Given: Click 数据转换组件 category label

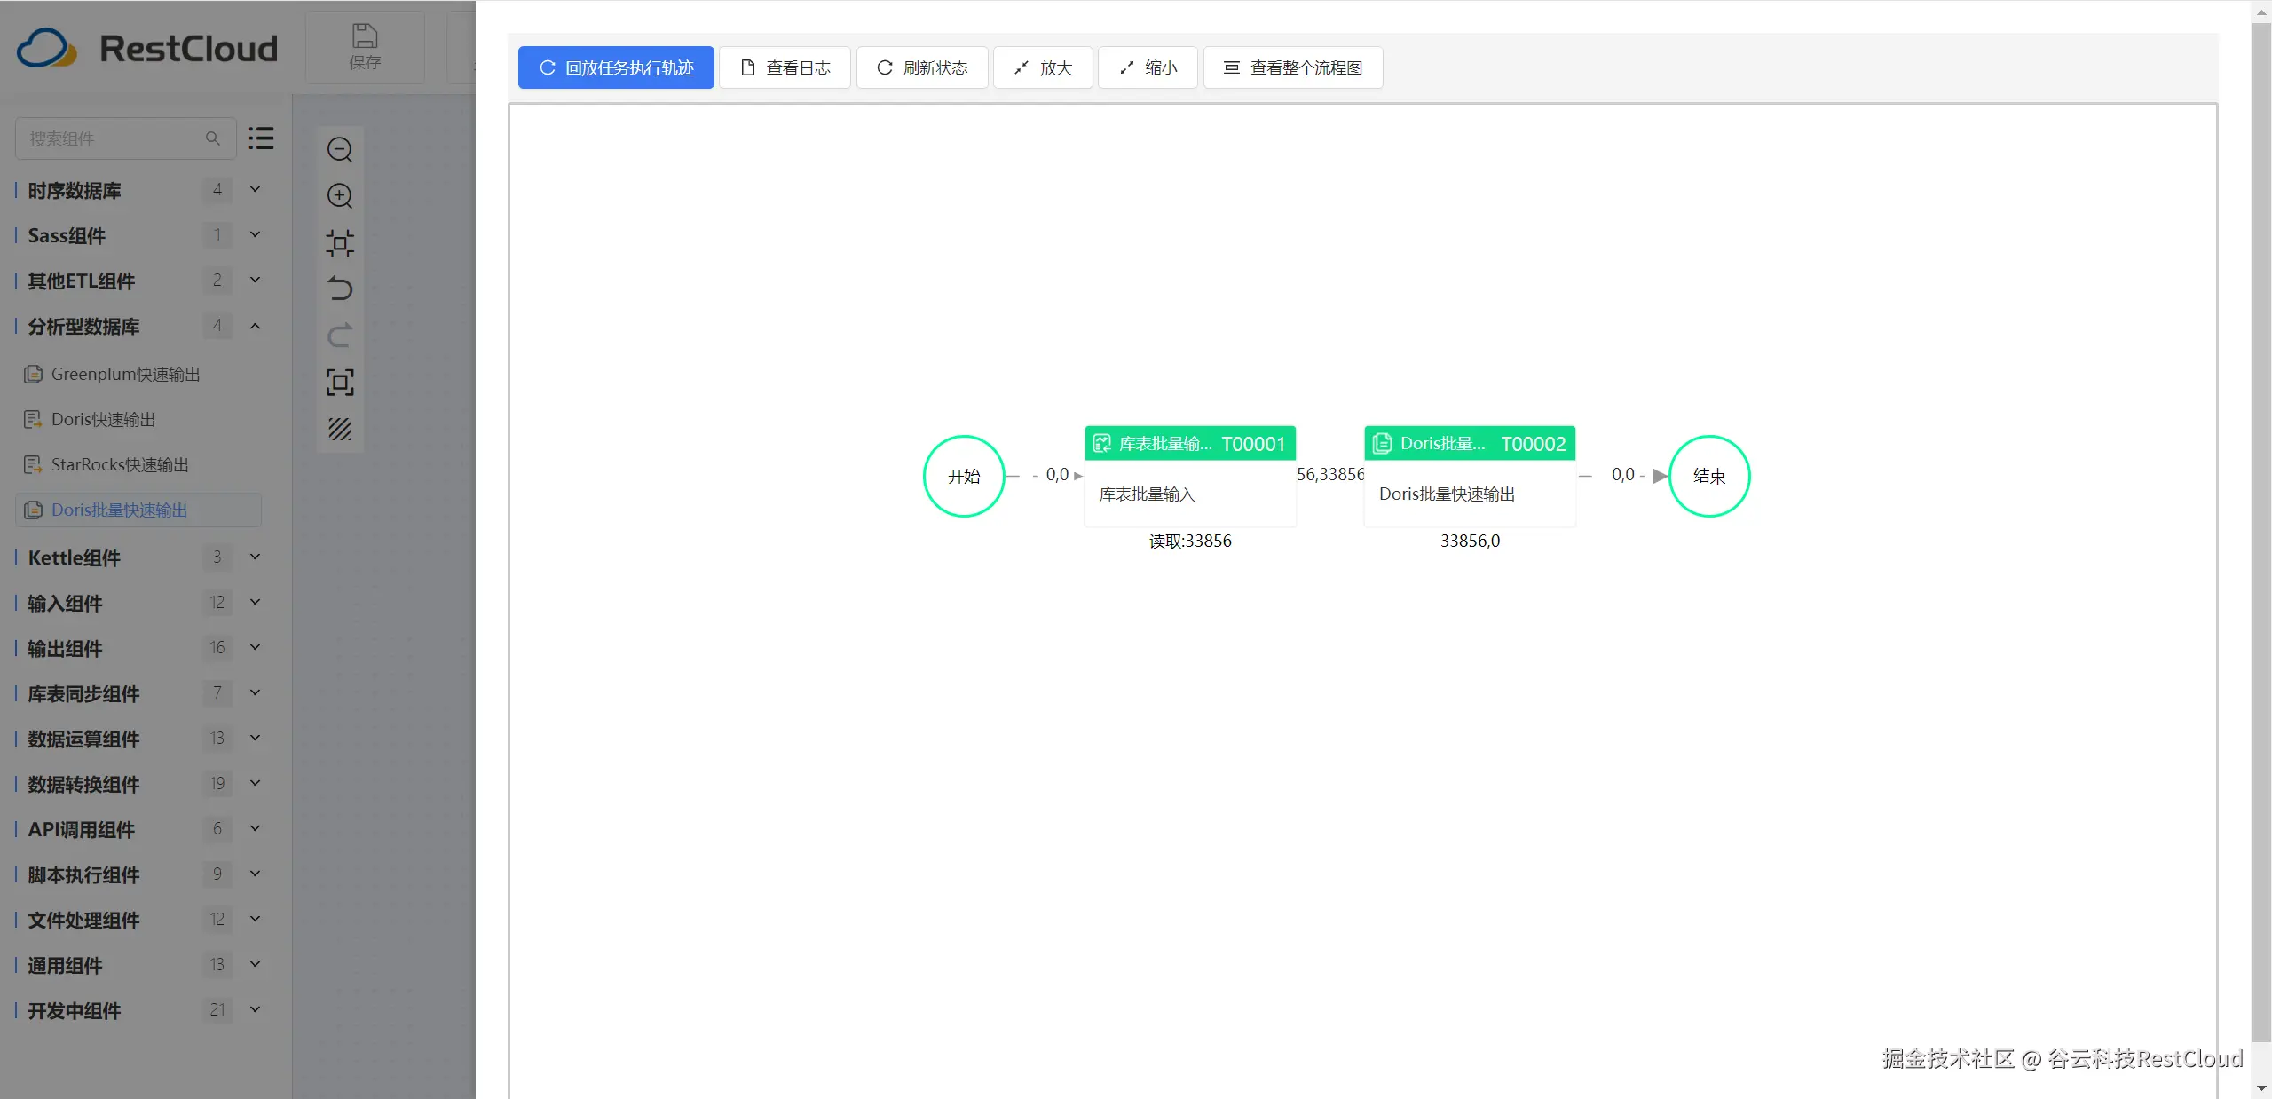Looking at the screenshot, I should [83, 785].
